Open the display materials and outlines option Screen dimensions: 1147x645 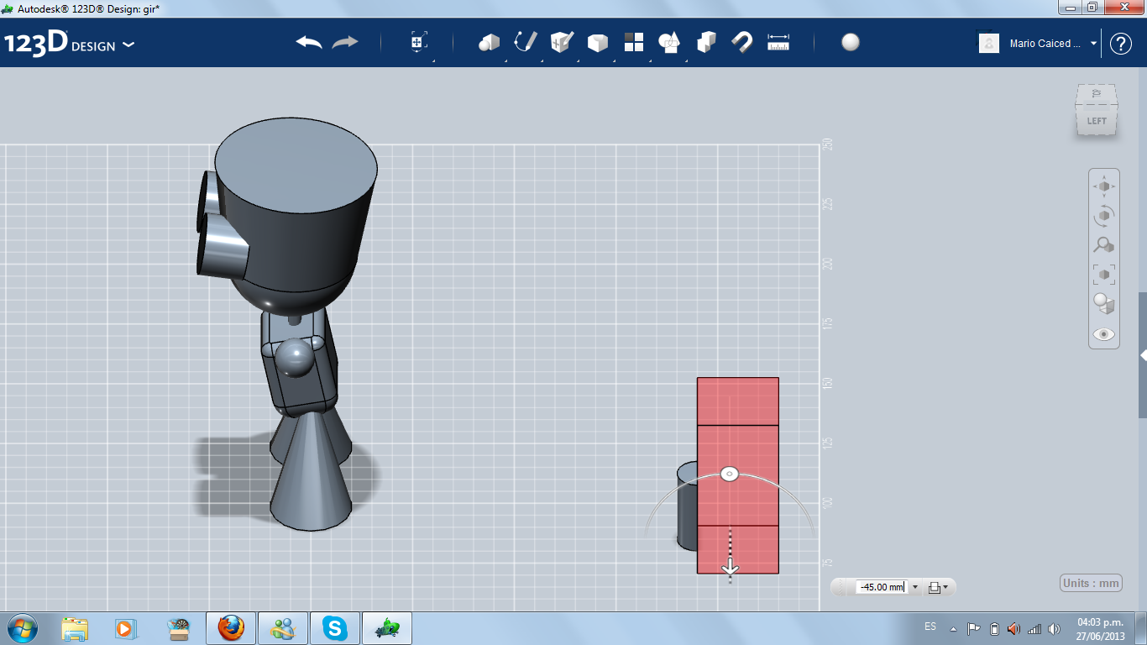point(1104,304)
